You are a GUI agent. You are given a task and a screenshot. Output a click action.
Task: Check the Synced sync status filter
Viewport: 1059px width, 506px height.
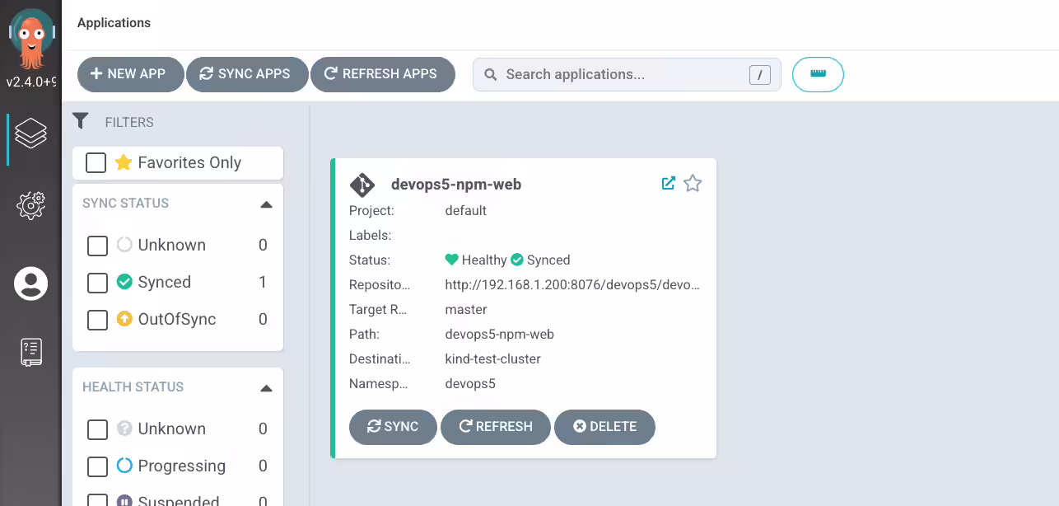(x=97, y=283)
